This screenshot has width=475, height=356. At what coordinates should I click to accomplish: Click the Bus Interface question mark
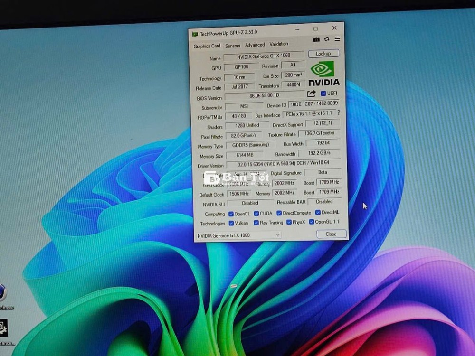tap(339, 112)
